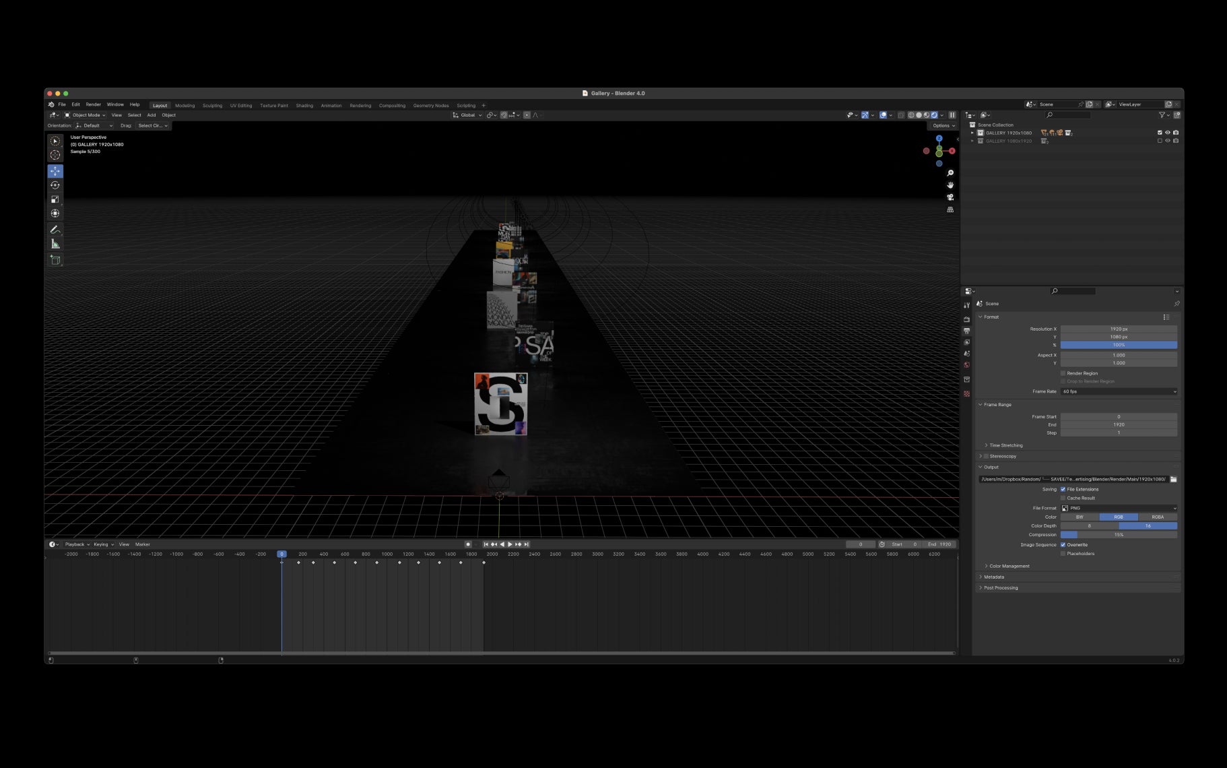
Task: Open the Output properties tab
Action: pyautogui.click(x=966, y=331)
